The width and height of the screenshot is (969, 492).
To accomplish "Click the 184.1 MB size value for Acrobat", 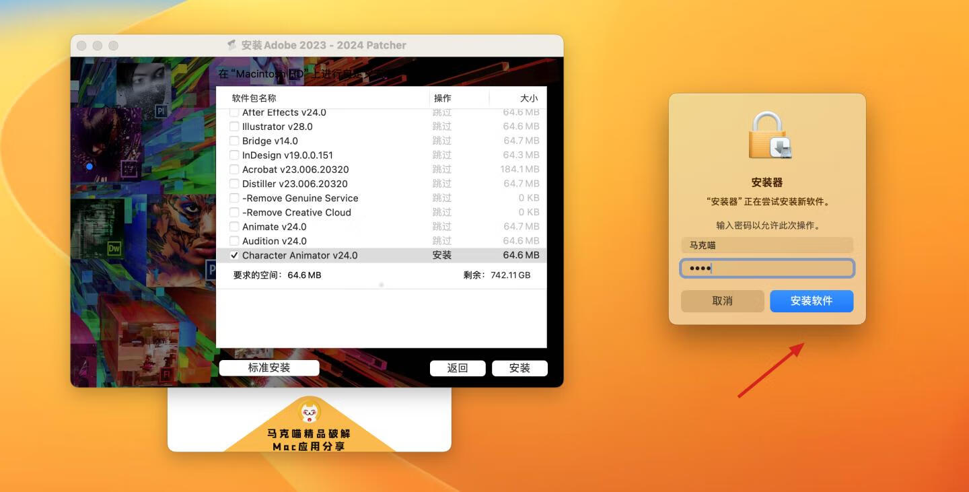I will 519,170.
